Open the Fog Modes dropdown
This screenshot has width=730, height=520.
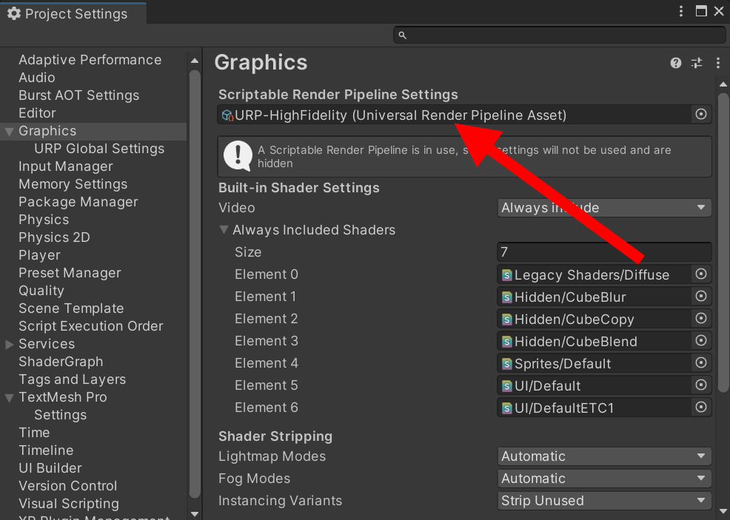pos(604,478)
